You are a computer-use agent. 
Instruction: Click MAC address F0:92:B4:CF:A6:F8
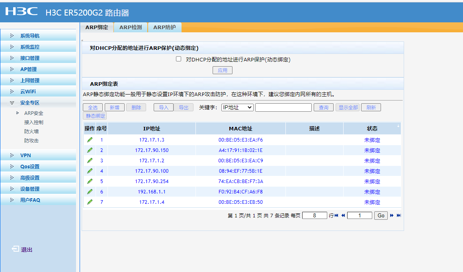coord(240,192)
